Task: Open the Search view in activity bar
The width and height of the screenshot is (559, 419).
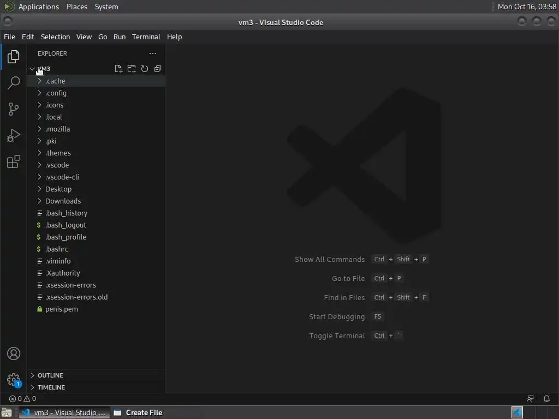Action: point(14,83)
